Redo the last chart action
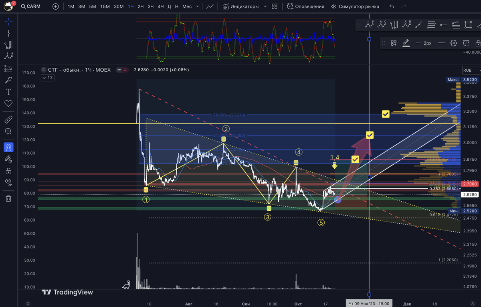Viewport: 481px width, 307px height. [x=403, y=6]
